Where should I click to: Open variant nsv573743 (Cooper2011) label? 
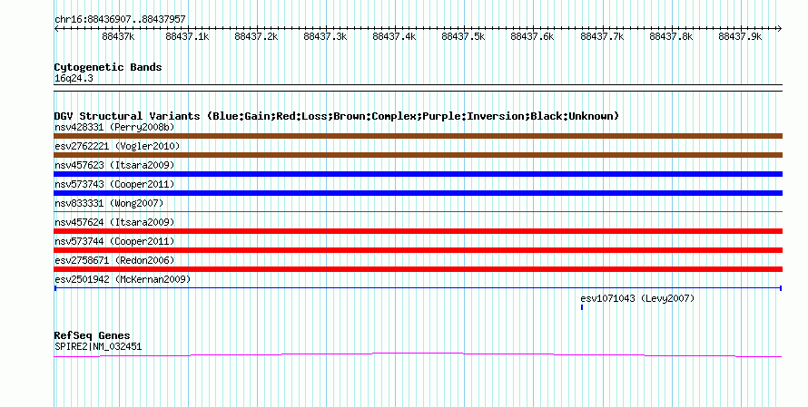click(x=114, y=184)
